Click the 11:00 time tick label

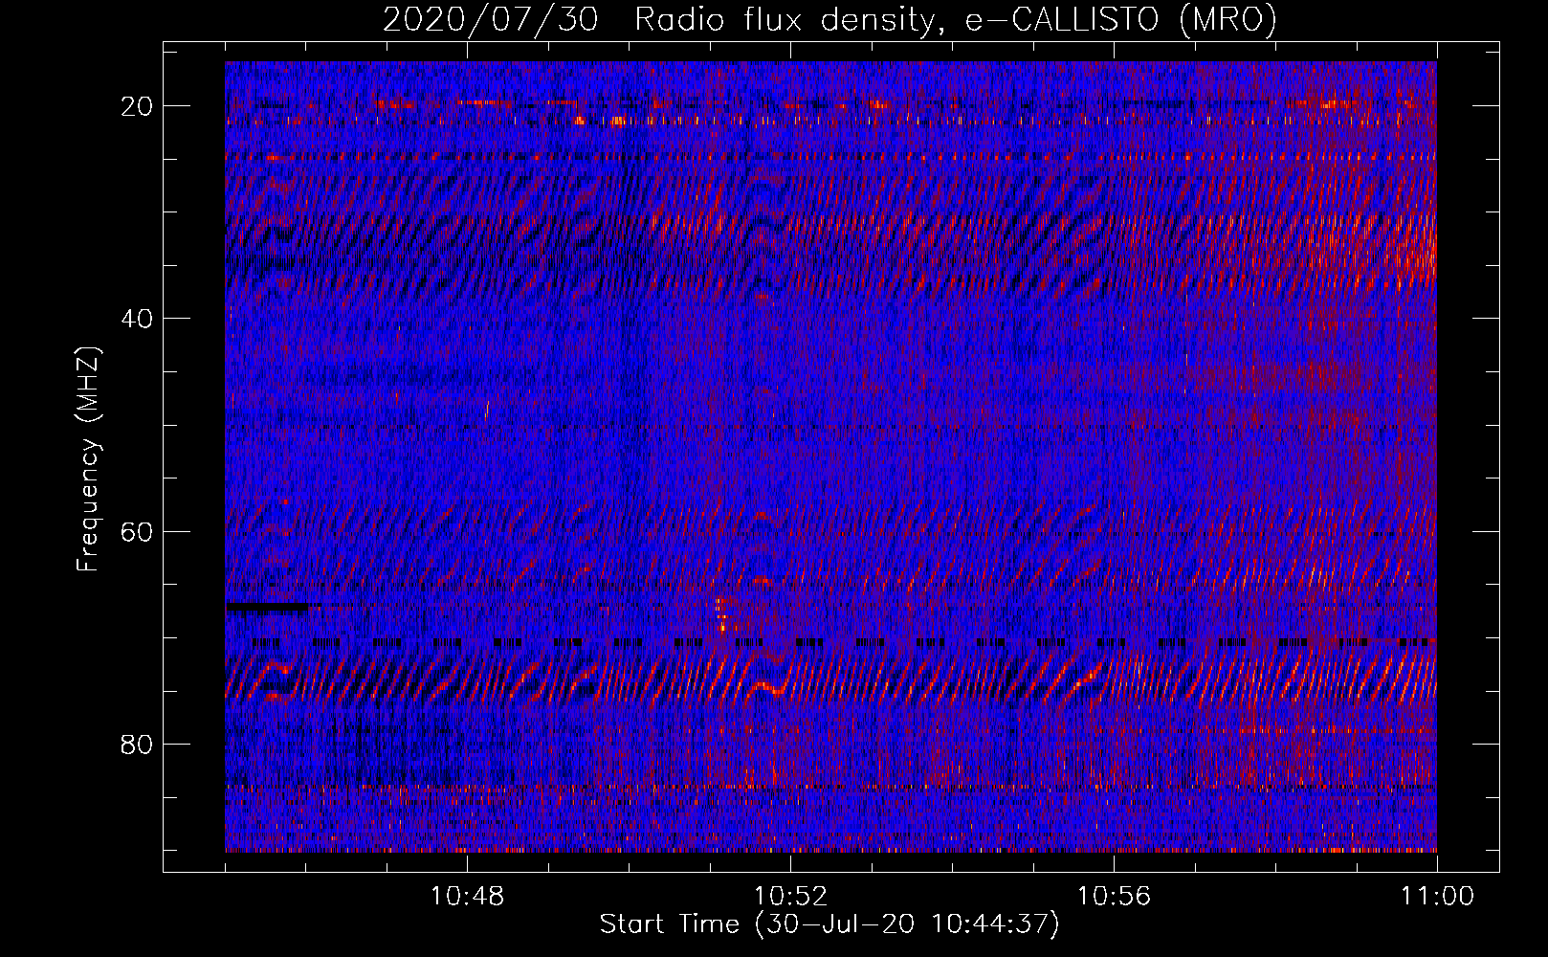click(1437, 897)
